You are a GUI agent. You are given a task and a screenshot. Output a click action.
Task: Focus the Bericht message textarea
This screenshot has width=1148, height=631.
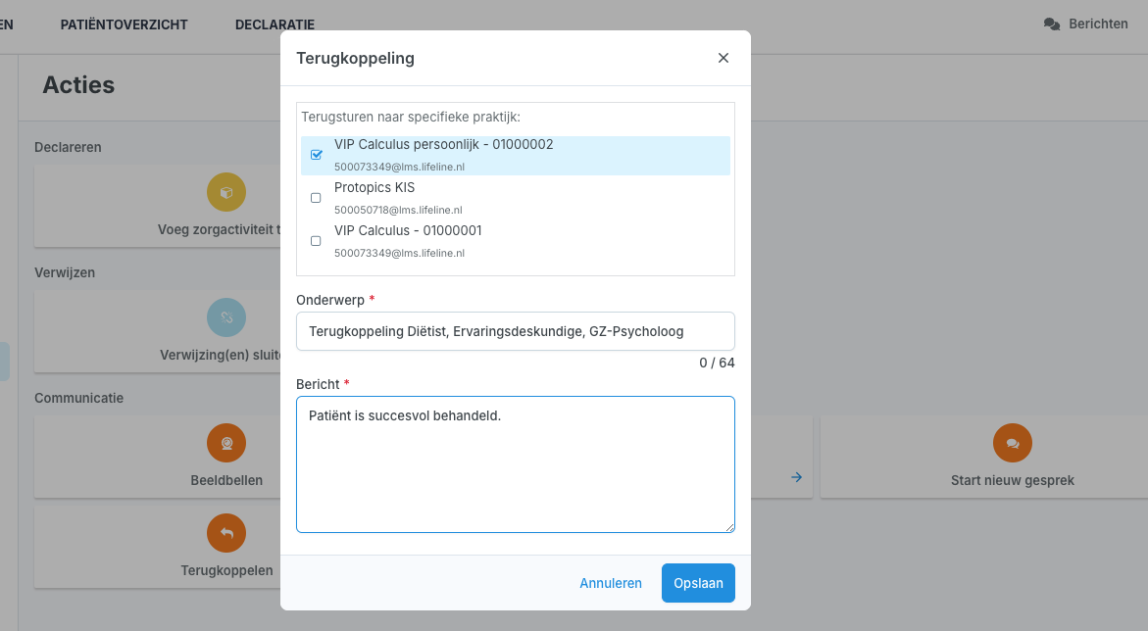point(516,464)
